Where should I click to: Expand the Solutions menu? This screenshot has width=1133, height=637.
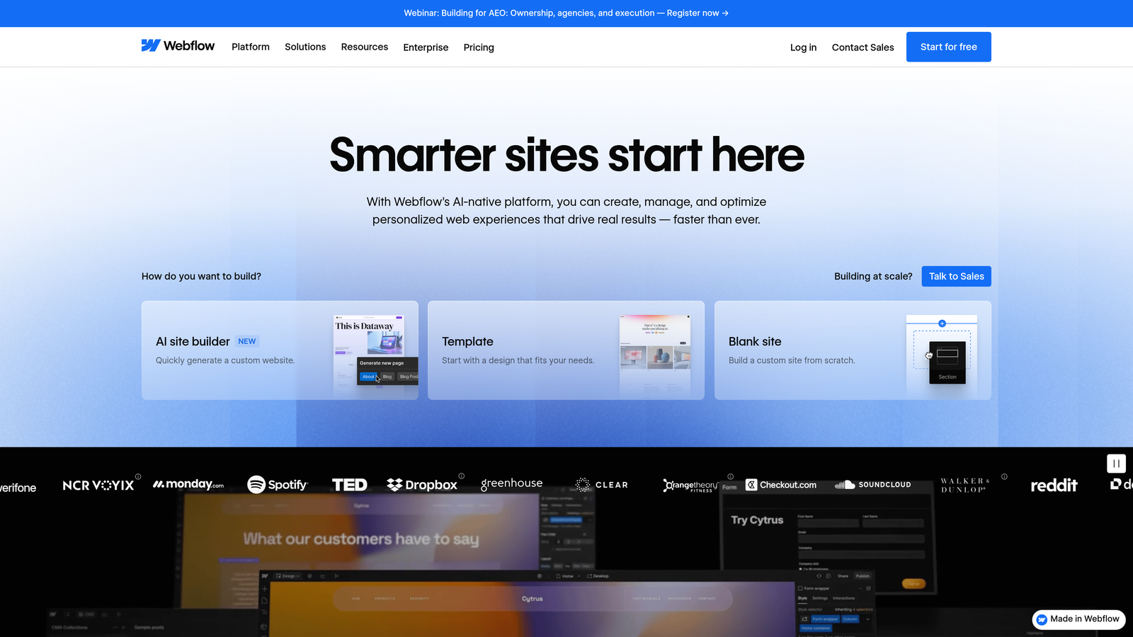point(305,47)
